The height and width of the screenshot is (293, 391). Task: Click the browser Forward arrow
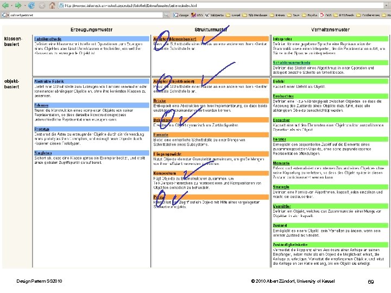18,5
